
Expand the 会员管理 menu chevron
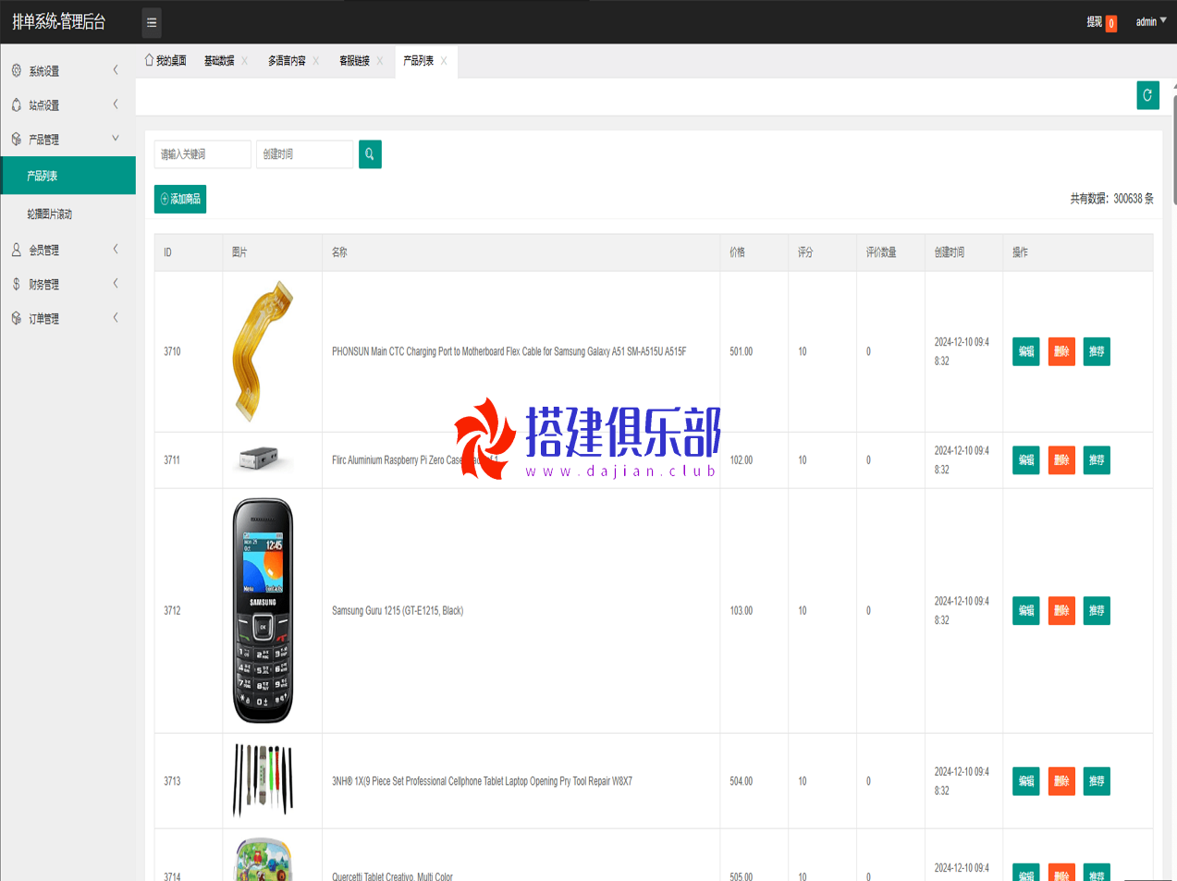116,250
